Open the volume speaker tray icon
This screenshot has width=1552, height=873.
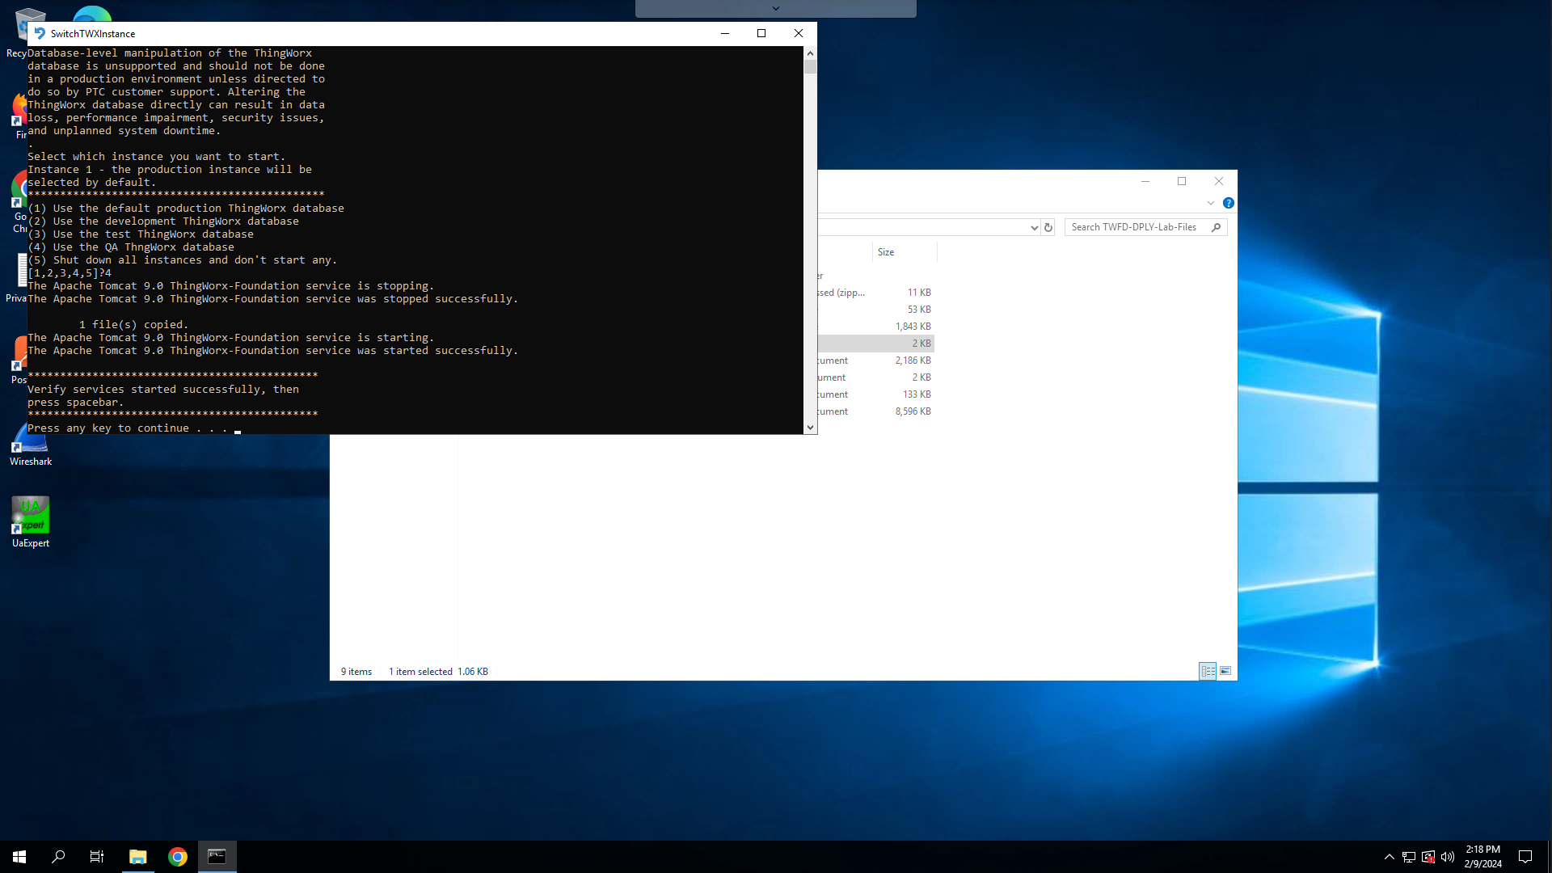coord(1448,857)
